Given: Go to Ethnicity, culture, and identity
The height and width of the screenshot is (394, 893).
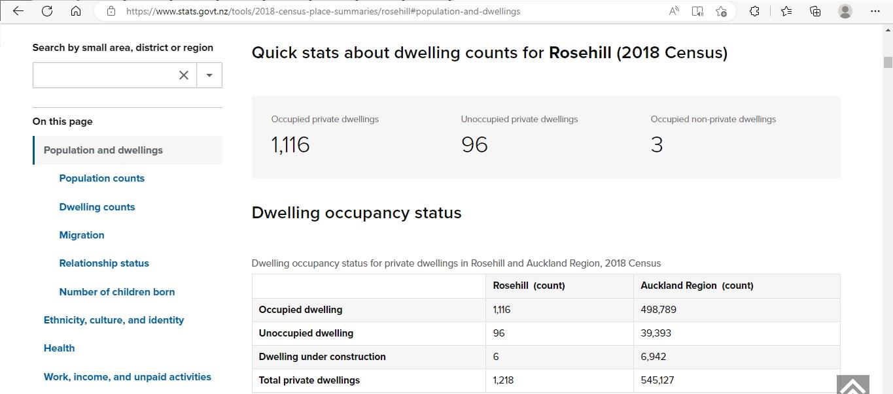Looking at the screenshot, I should coord(114,320).
